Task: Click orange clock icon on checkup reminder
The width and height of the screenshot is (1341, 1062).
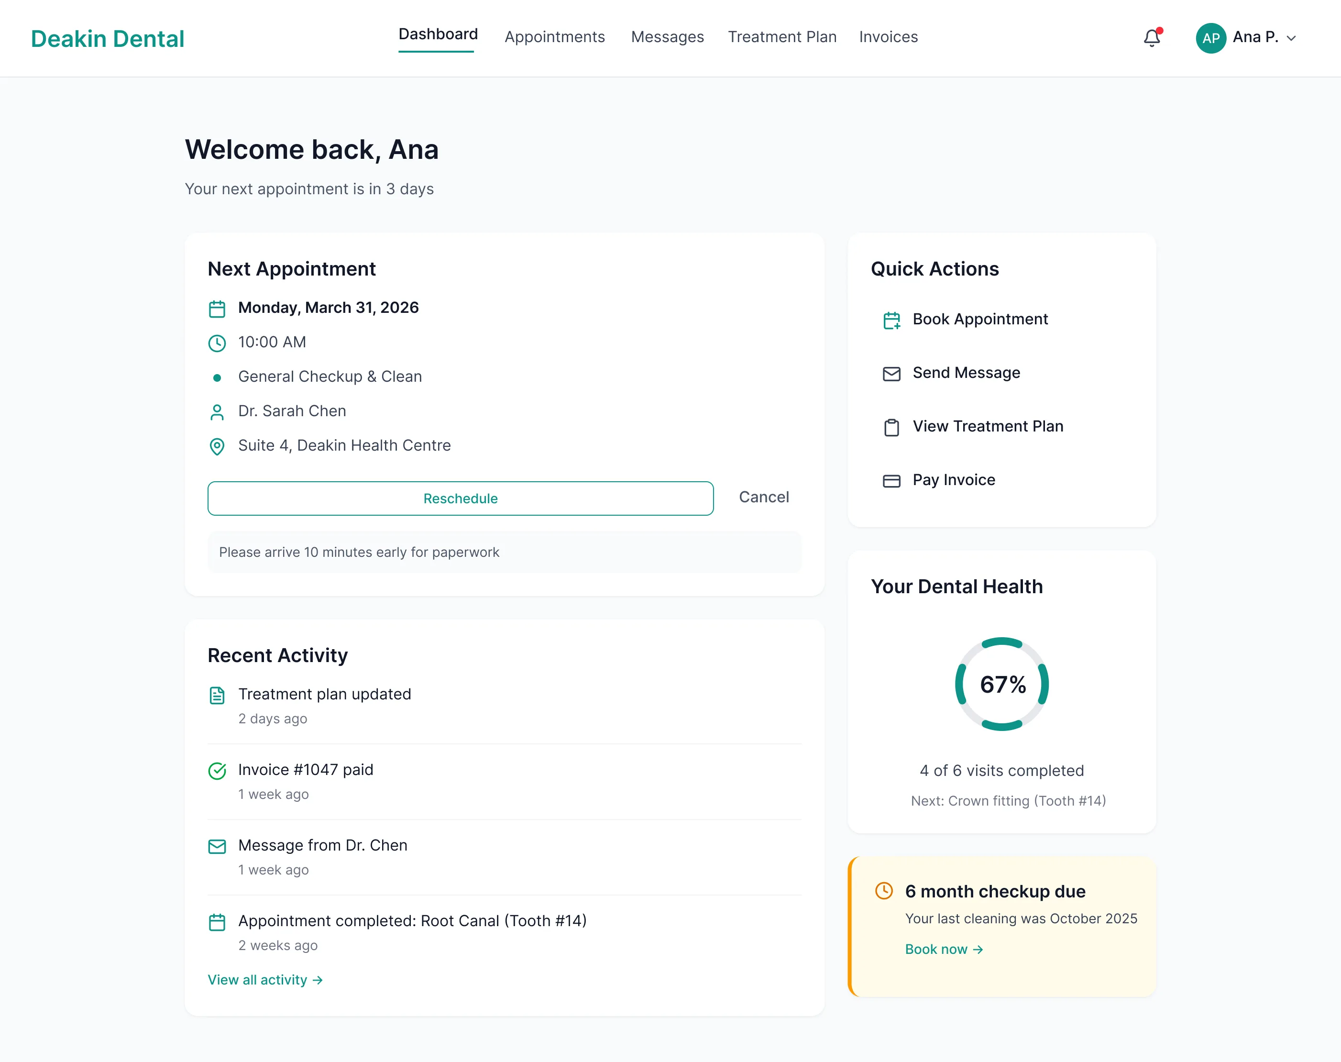Action: [883, 890]
